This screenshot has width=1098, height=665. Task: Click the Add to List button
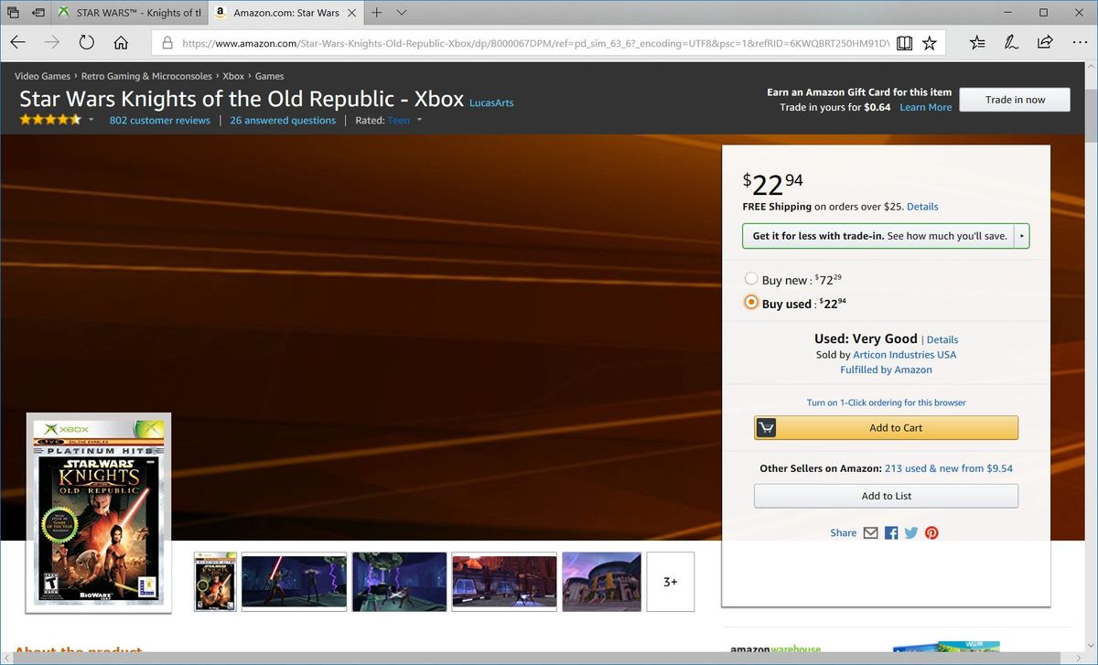pos(886,496)
